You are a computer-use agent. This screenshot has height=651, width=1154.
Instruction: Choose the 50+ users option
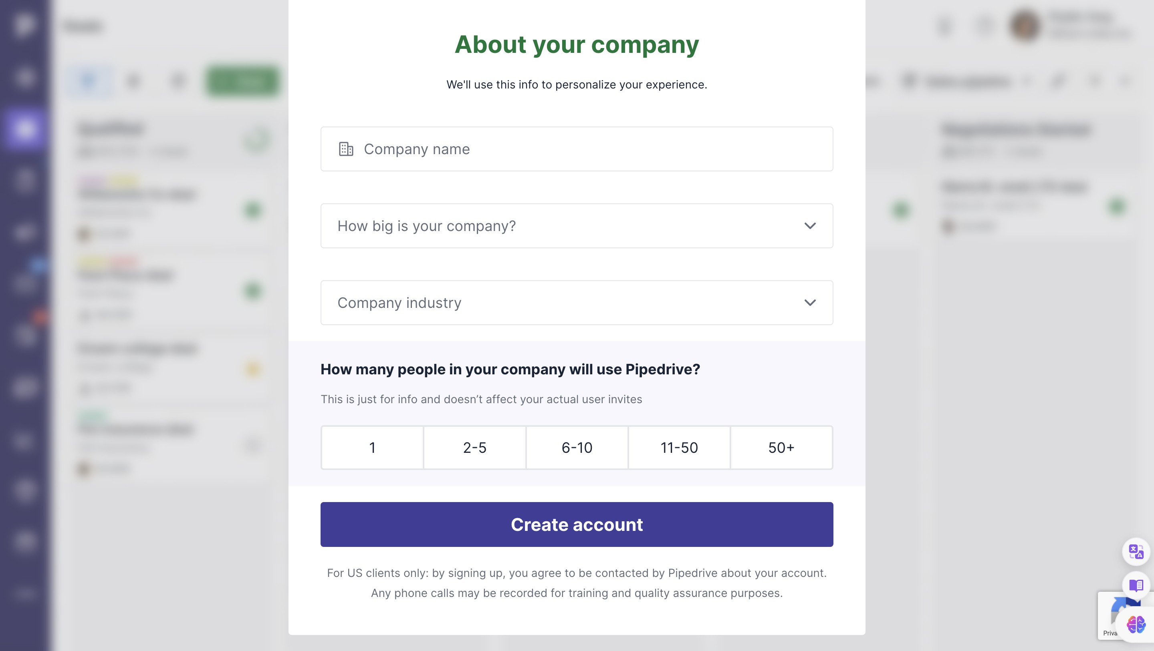(x=781, y=448)
